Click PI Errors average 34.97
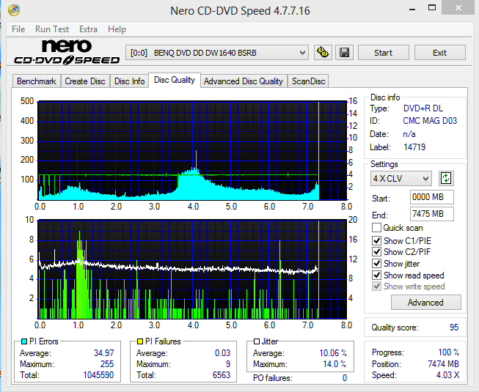479x392 pixels. click(x=103, y=353)
